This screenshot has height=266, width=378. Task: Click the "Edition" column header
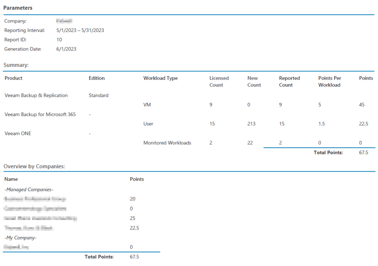coord(97,78)
